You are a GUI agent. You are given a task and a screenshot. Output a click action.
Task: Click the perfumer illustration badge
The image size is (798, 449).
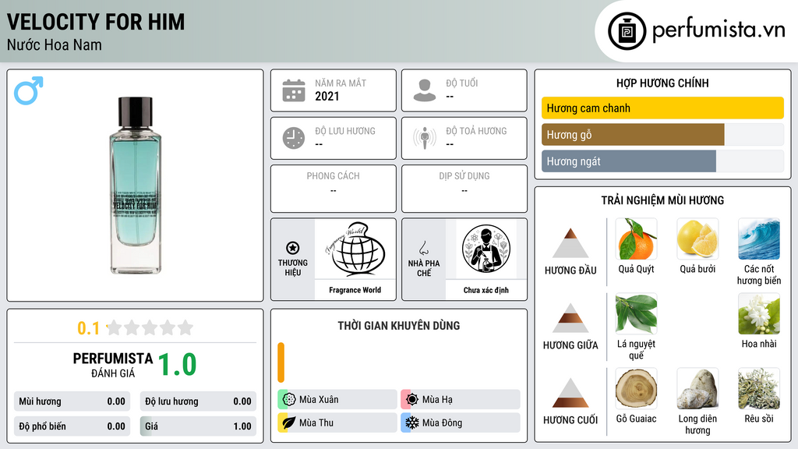pyautogui.click(x=486, y=249)
